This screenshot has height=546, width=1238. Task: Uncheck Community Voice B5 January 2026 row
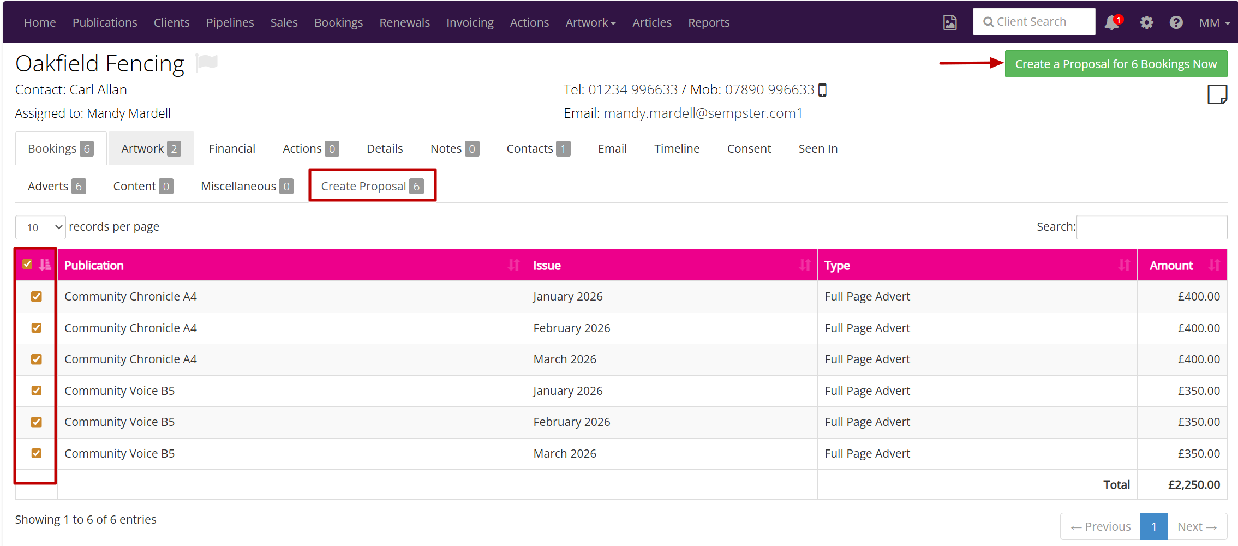(x=37, y=391)
